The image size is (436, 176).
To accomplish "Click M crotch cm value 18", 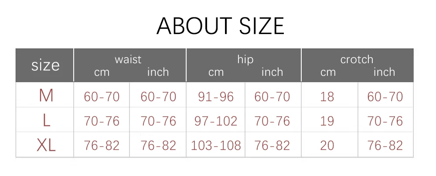I will coord(327,97).
